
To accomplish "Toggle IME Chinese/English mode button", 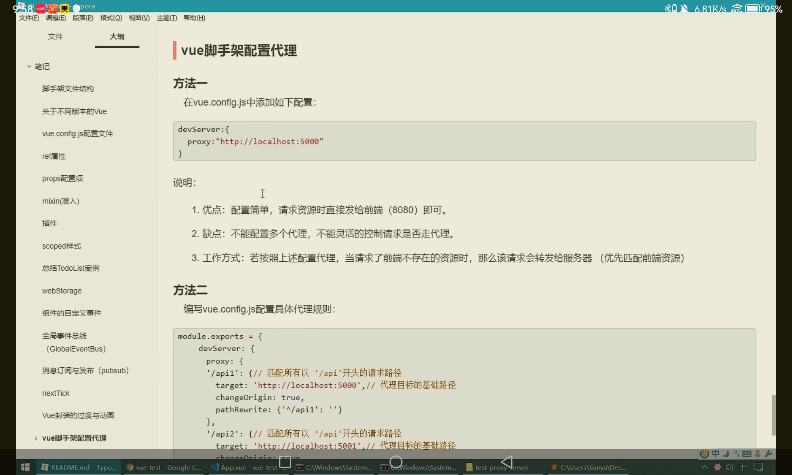I will click(715, 454).
